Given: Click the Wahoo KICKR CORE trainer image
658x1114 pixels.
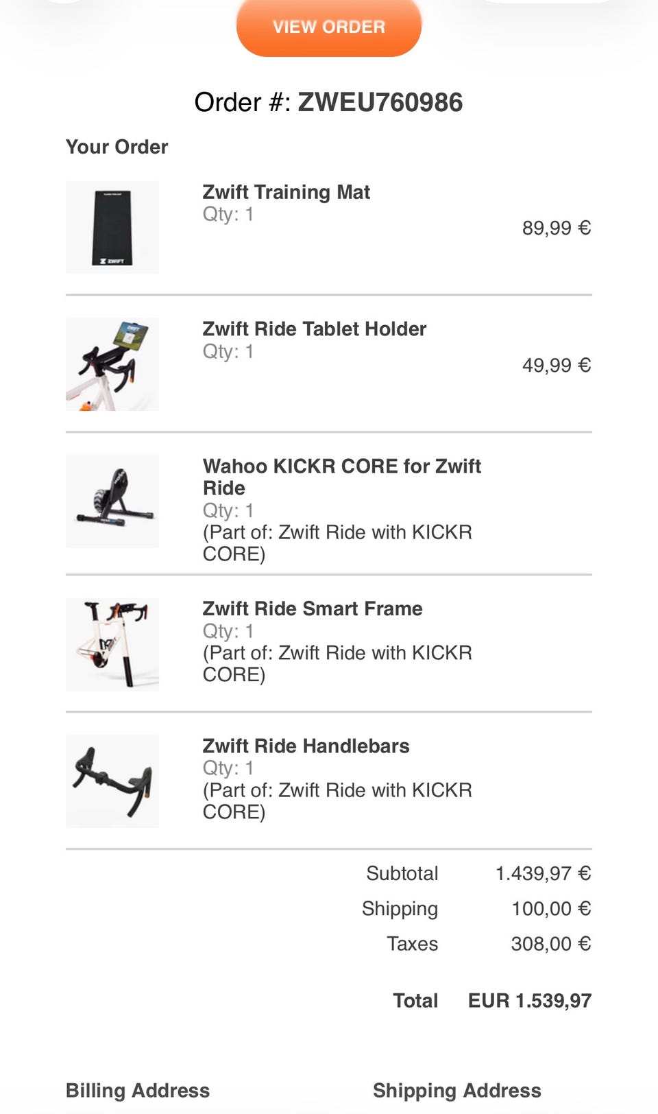Looking at the screenshot, I should pyautogui.click(x=112, y=501).
